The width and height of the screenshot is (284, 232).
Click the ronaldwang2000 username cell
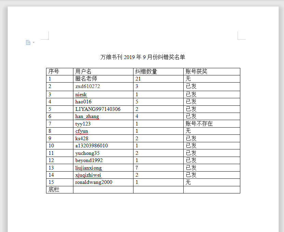coord(94,182)
